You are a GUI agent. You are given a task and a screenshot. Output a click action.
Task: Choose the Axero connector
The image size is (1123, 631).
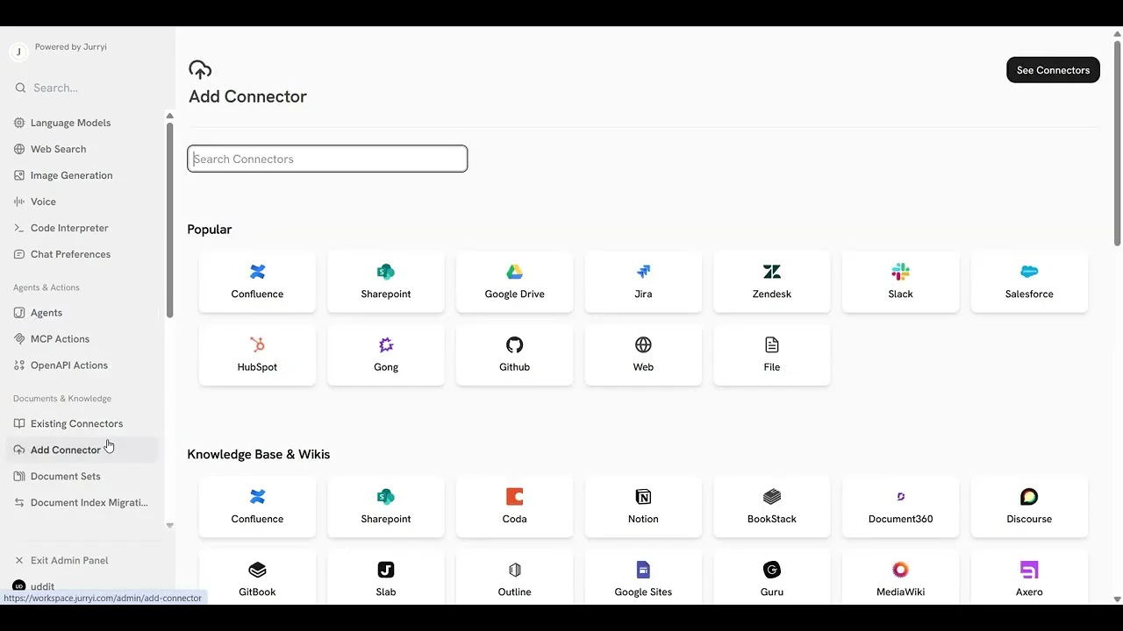[1029, 578]
